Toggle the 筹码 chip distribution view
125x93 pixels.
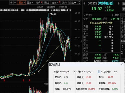tap(38, 3)
